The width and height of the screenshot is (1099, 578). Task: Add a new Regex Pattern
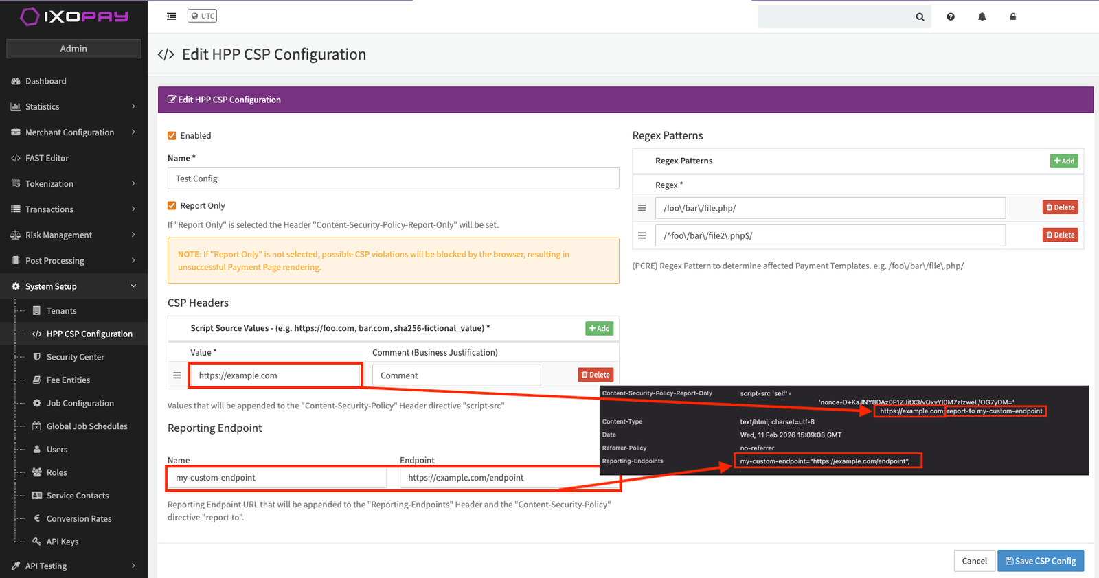coord(1064,161)
